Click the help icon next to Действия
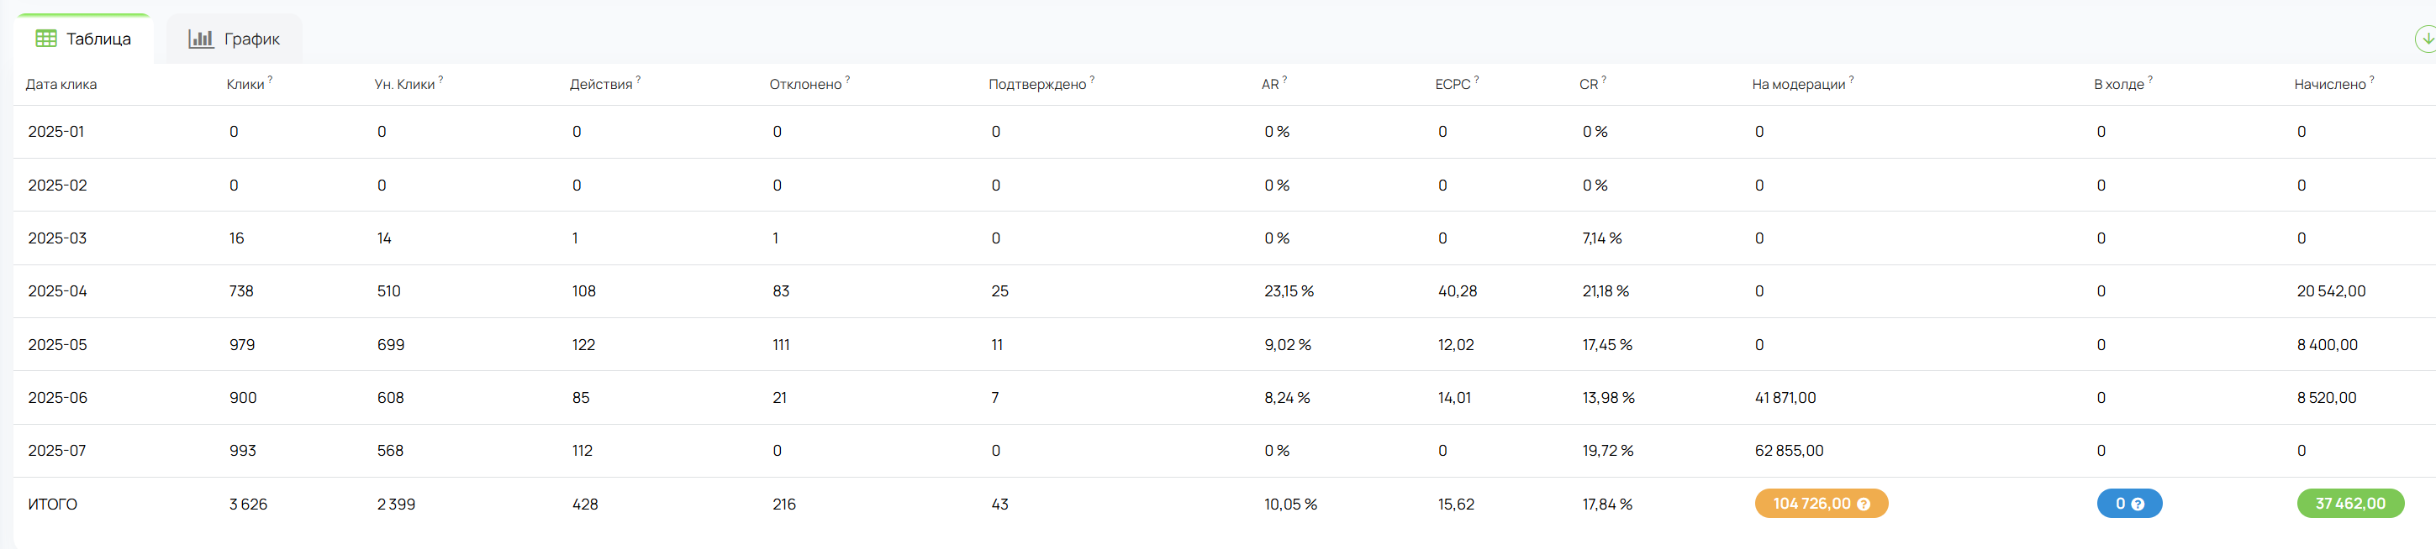The height and width of the screenshot is (549, 2436). (x=638, y=80)
